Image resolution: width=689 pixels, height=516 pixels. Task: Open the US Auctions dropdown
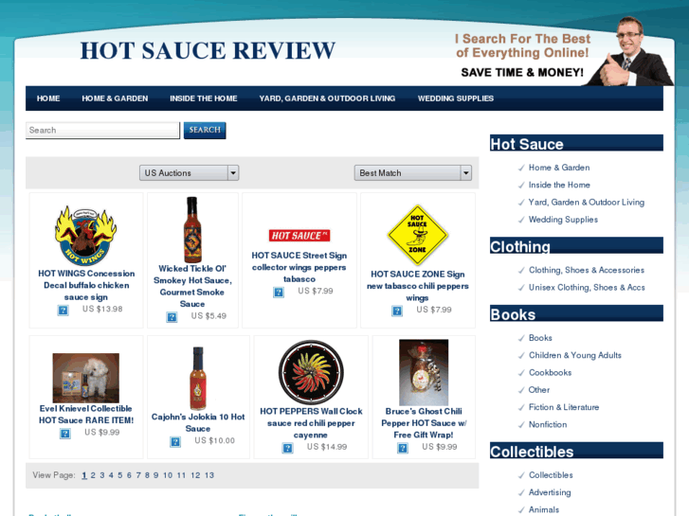[x=189, y=173]
